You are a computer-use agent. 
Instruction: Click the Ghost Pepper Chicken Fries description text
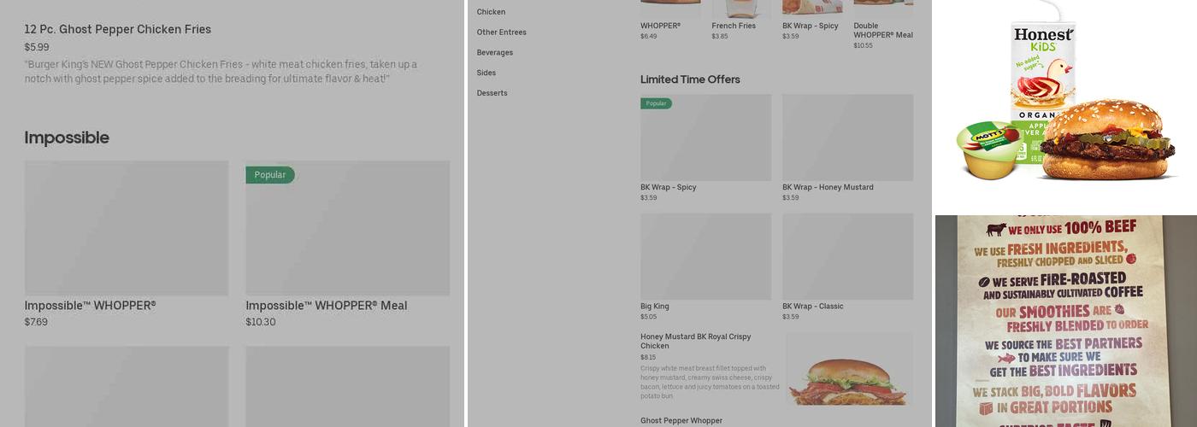click(221, 71)
